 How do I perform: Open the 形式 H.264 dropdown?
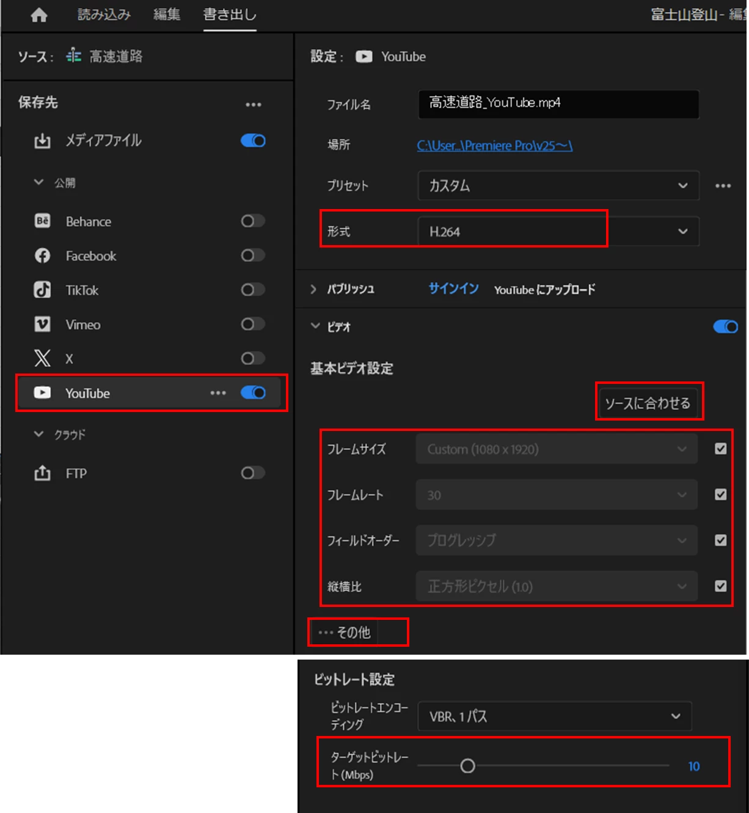[558, 232]
